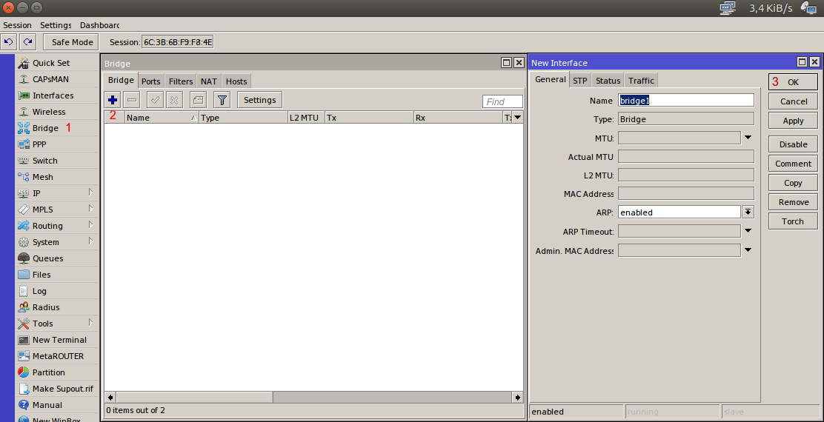Click the undo arrow icon in top toolbar

9,42
